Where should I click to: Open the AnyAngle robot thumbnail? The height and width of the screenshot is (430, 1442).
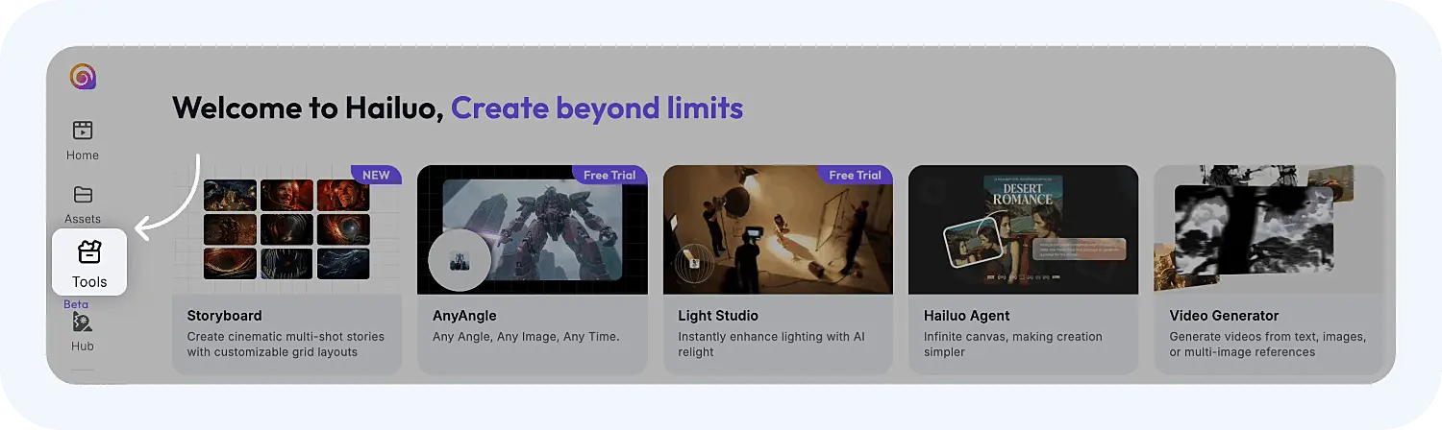point(533,229)
